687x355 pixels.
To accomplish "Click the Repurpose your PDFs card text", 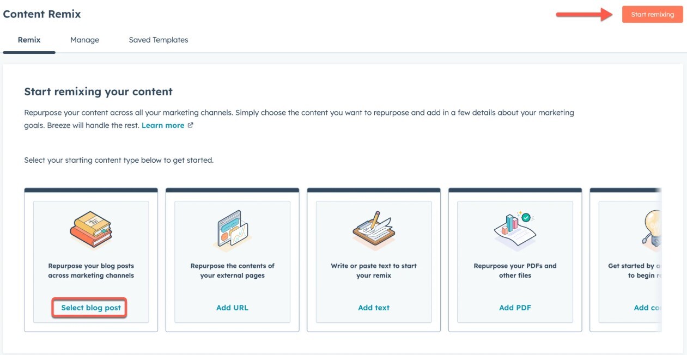I will (515, 271).
